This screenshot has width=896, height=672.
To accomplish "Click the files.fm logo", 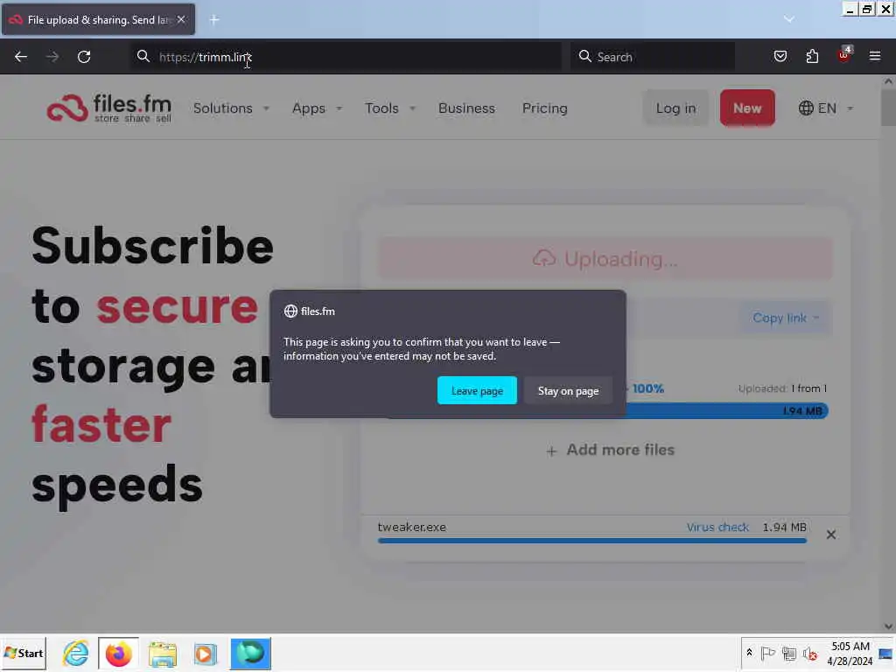I will 109,108.
